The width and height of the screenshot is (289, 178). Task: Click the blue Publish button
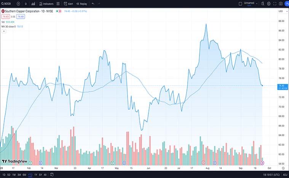(x=287, y=4)
